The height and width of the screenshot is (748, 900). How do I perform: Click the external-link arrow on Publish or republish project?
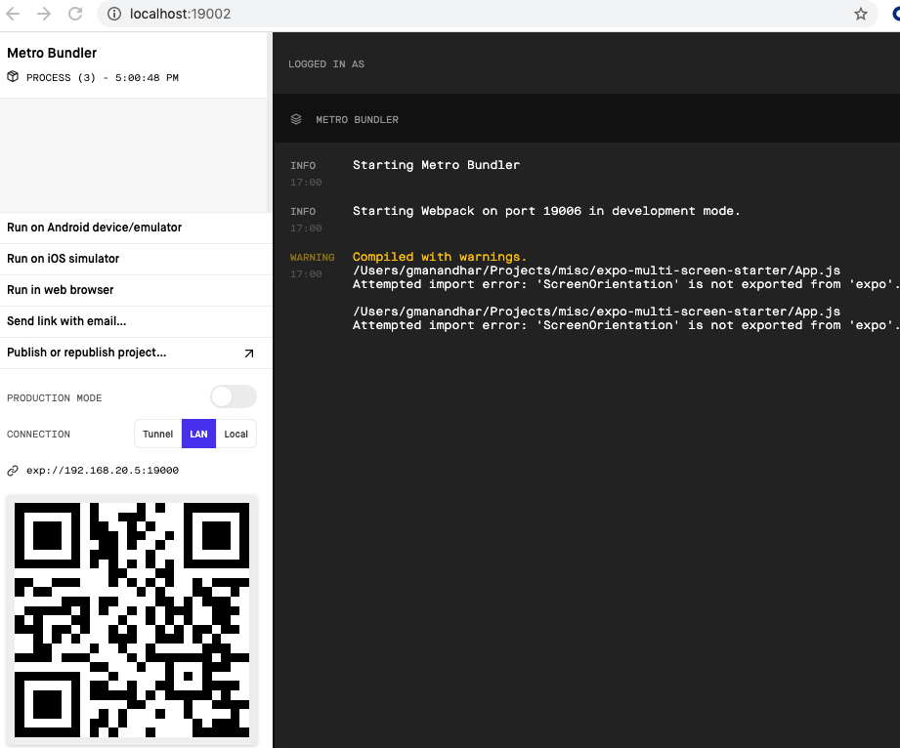pyautogui.click(x=250, y=353)
